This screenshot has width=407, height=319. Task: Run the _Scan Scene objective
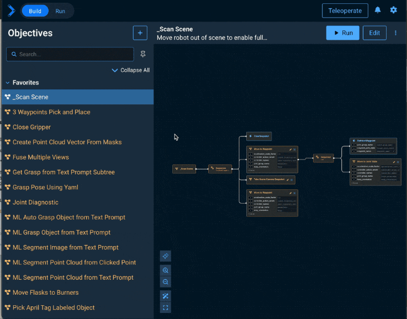(x=342, y=33)
